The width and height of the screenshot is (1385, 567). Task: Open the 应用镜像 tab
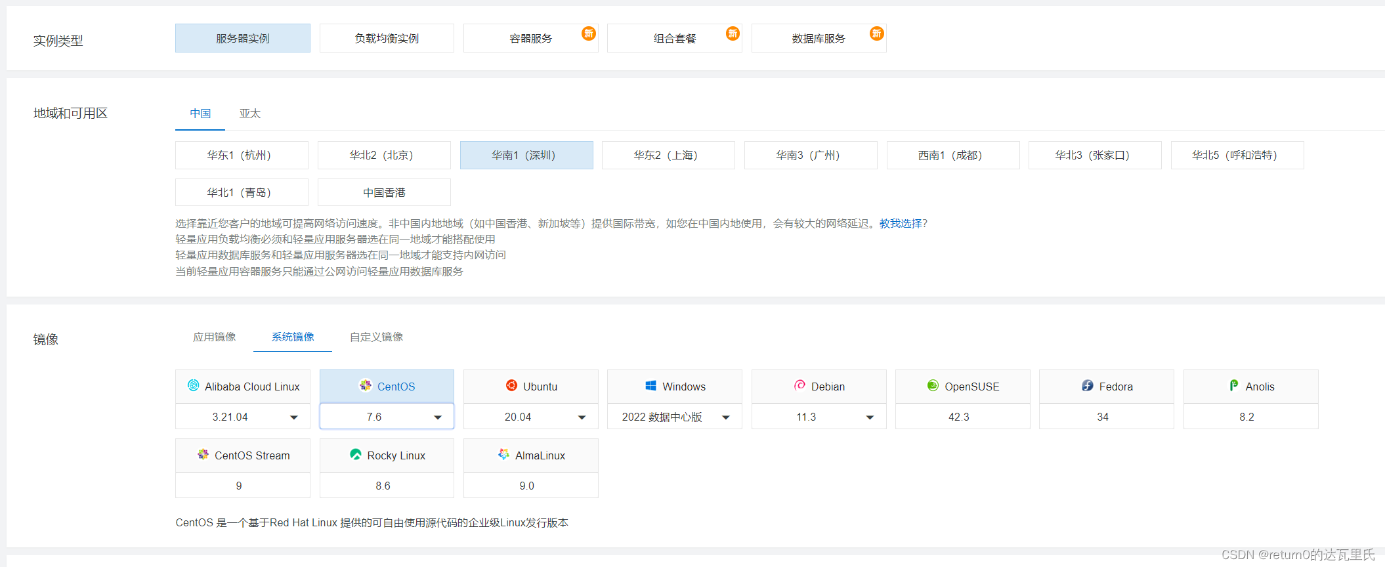tap(214, 337)
